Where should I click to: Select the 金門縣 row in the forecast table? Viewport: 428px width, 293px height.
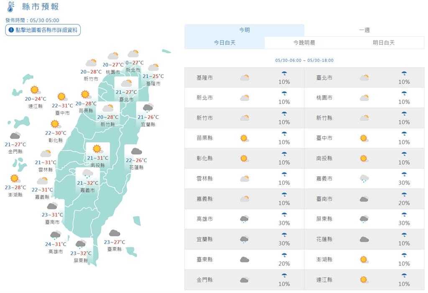204,279
